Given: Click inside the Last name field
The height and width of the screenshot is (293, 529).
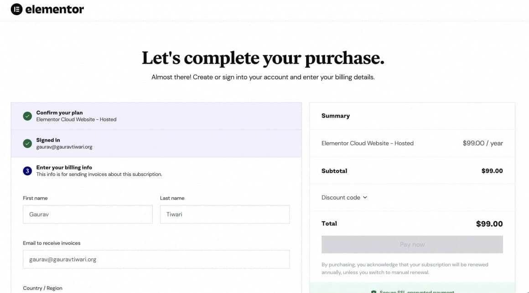Looking at the screenshot, I should [x=224, y=214].
